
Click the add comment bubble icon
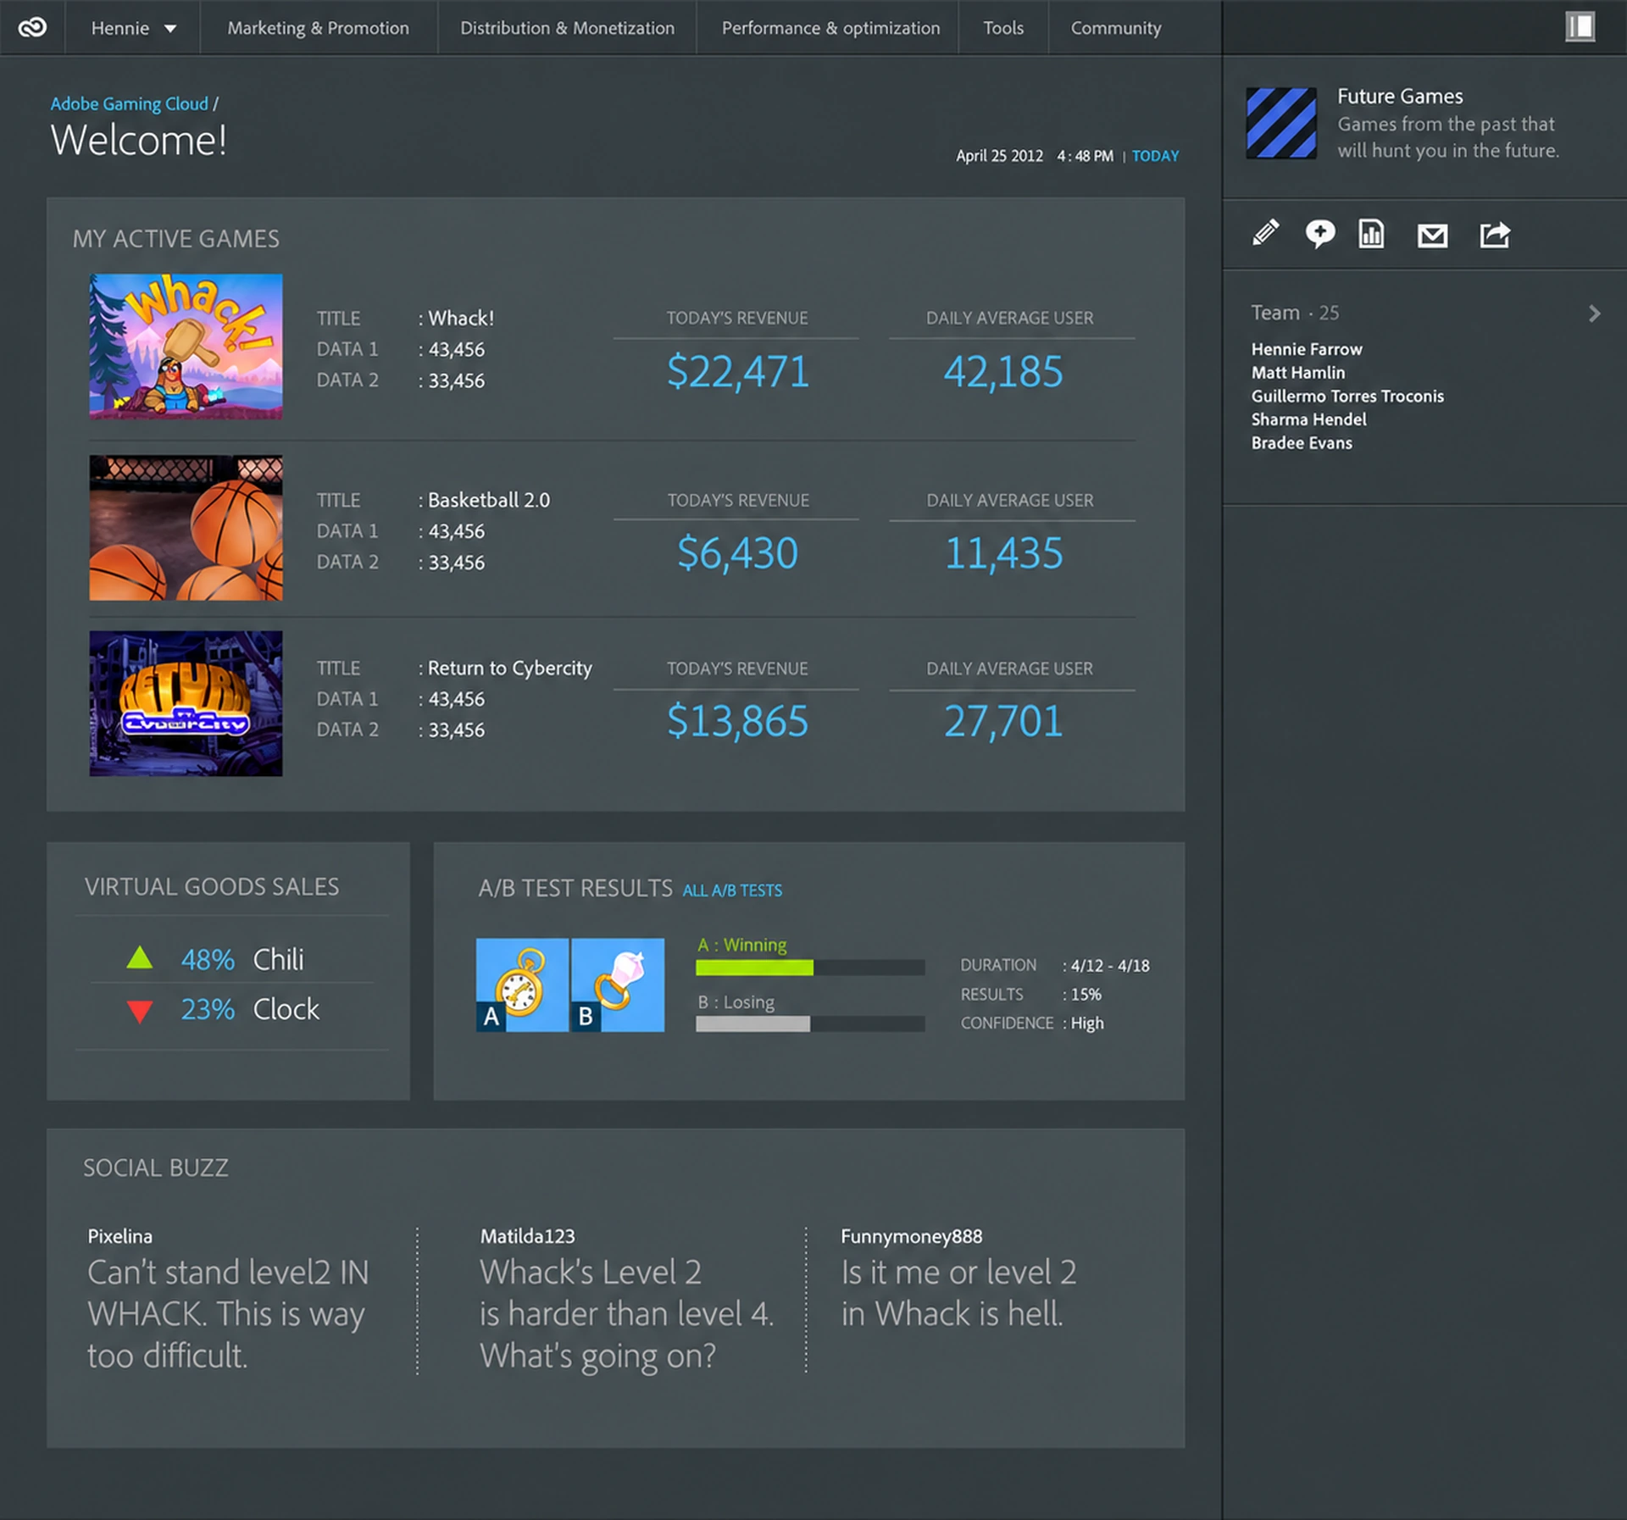[x=1319, y=234]
